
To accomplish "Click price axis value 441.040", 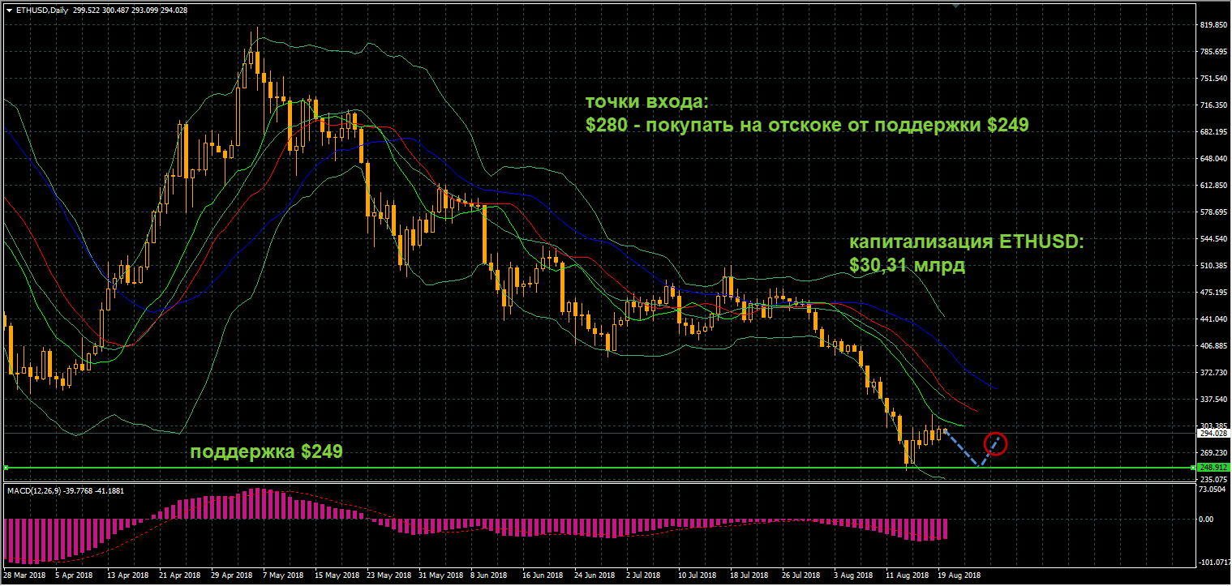I will click(1212, 319).
